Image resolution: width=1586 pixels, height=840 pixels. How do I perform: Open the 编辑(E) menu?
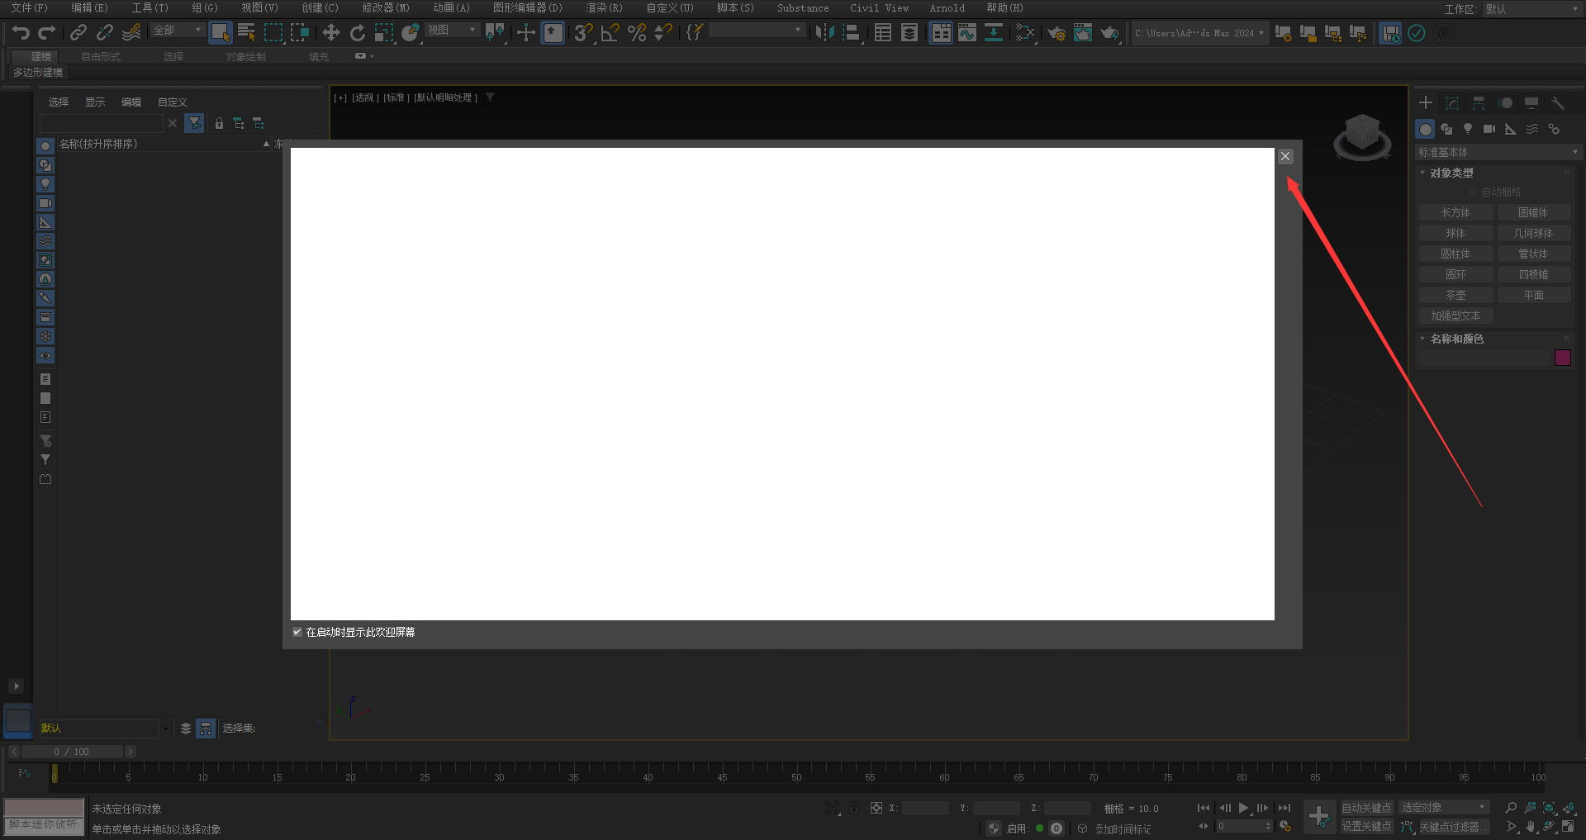point(89,8)
